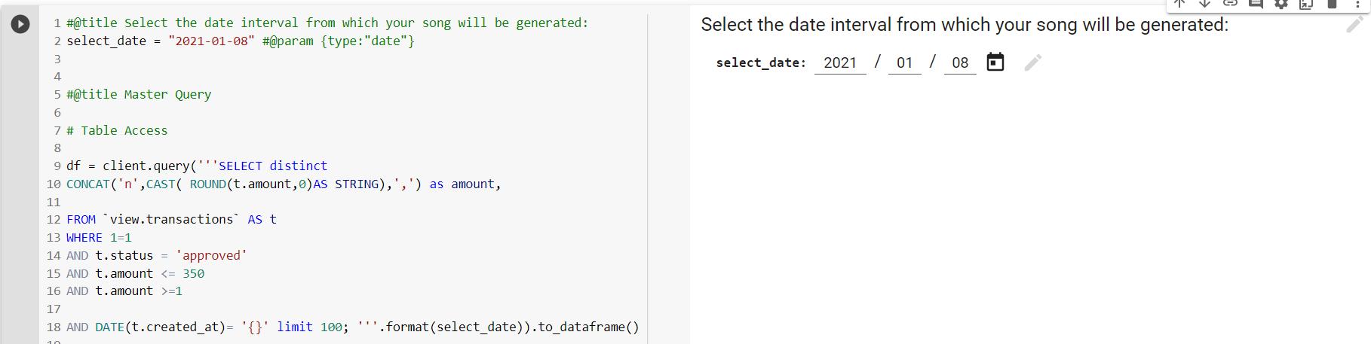Move cell up with arrow icon
The image size is (1371, 344).
1179,4
